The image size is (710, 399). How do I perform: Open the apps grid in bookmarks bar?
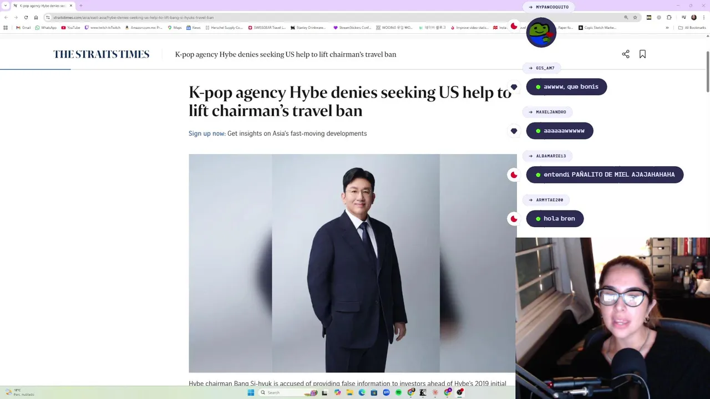coord(6,27)
